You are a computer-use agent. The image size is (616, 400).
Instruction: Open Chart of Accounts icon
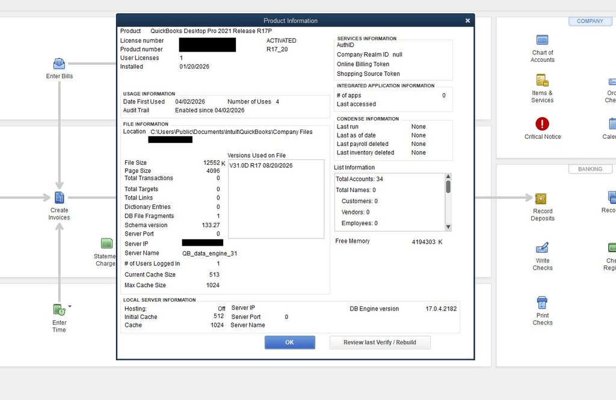coord(542,40)
